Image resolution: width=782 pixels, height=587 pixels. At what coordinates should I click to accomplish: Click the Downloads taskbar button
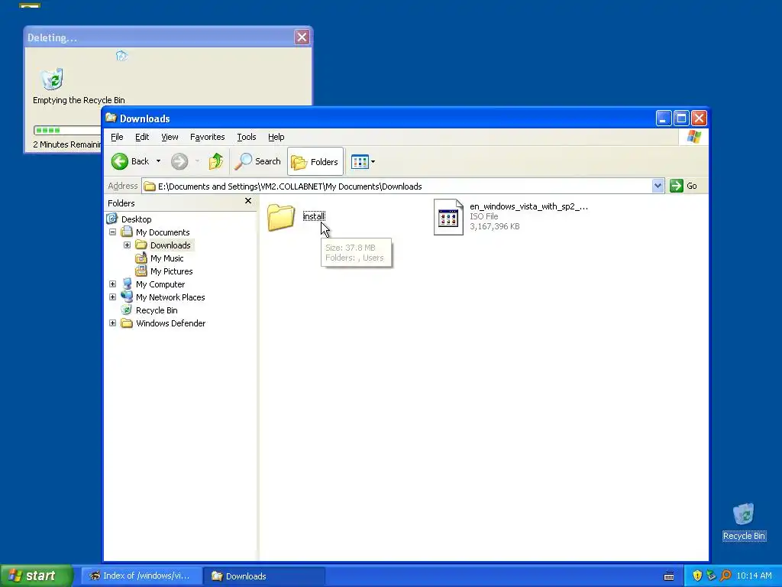click(x=263, y=576)
